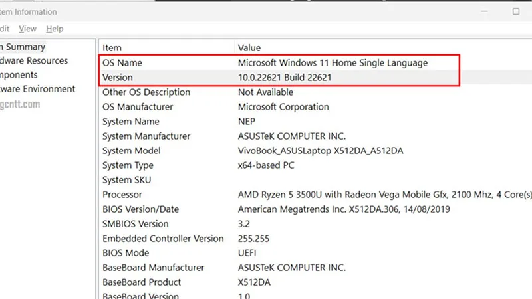Image resolution: width=532 pixels, height=299 pixels.
Task: Click ASUSTeK COMPUTER INC. in BaseBoard Manufacturer row
Action: [292, 268]
